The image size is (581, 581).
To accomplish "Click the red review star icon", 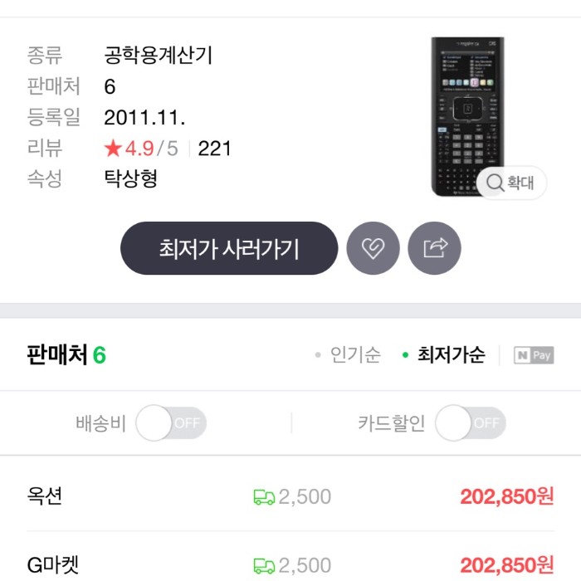I will tap(113, 149).
